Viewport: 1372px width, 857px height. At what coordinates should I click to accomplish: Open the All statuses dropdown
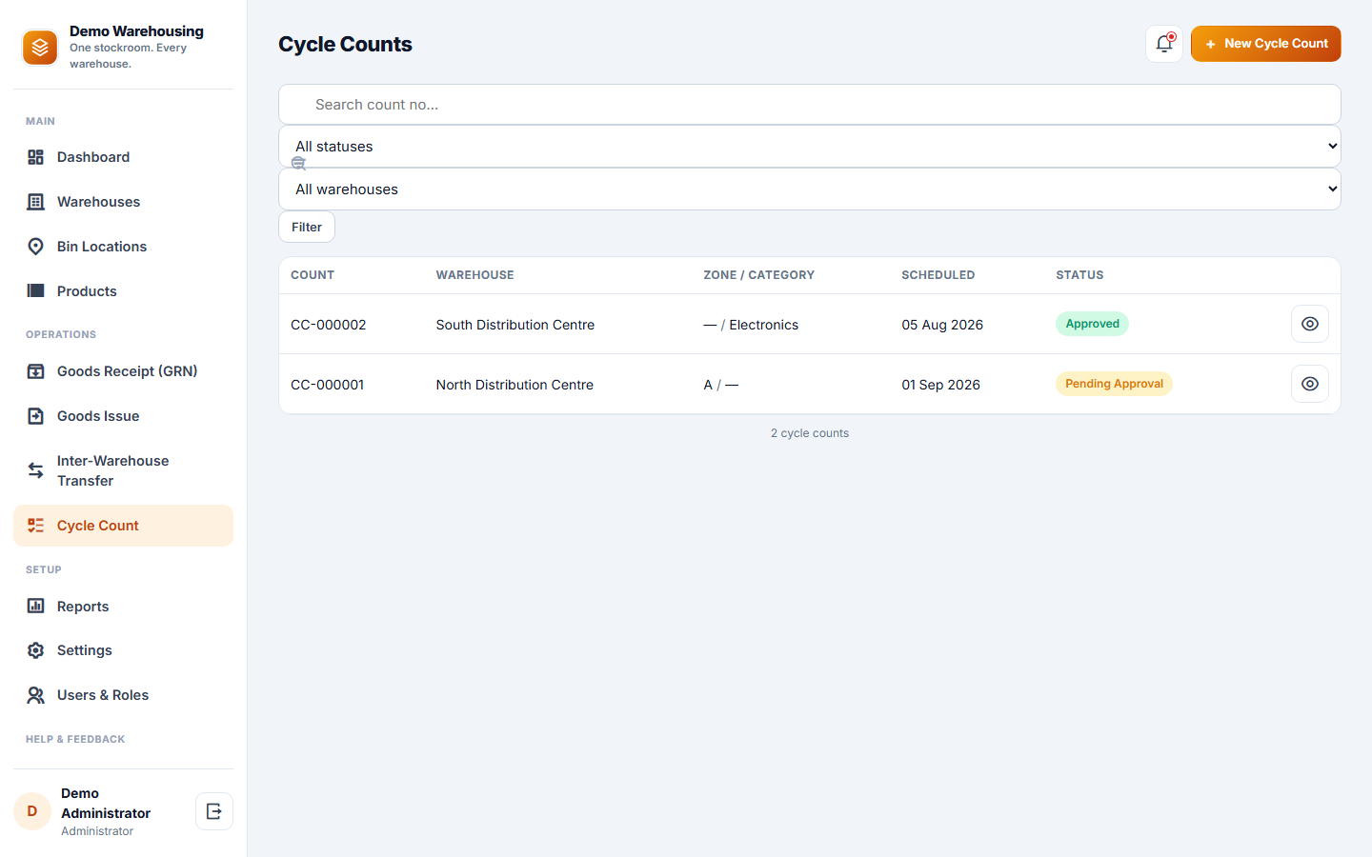[x=810, y=147]
